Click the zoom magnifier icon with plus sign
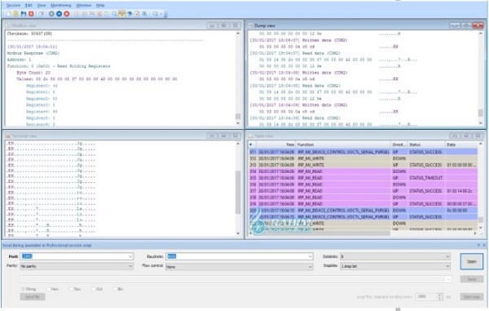This screenshot has width=489, height=311. point(145,14)
